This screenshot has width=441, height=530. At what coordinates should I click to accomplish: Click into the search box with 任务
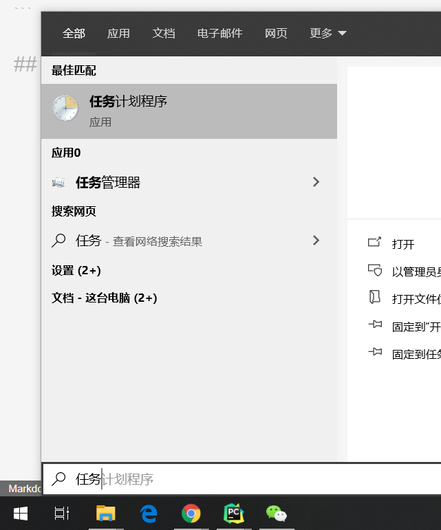242,479
